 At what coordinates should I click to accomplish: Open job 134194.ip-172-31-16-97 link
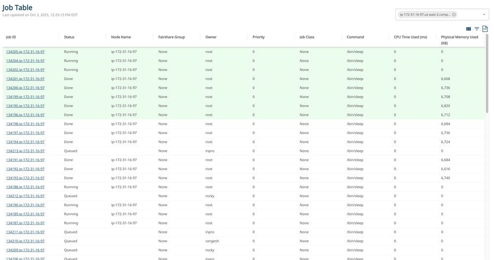pyautogui.click(x=25, y=142)
